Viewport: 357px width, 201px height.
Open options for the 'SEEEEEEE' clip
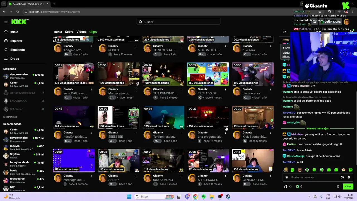[136, 133]
